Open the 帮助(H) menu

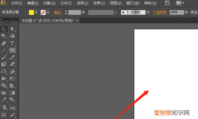click(150, 3)
